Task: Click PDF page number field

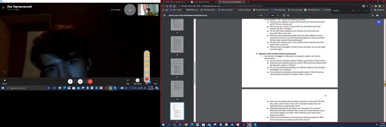Action: point(257,15)
